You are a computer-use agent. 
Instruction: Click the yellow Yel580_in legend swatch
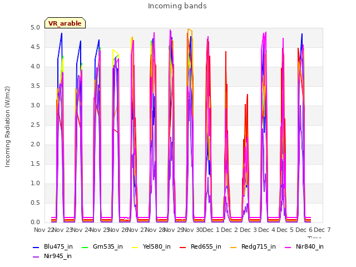(135, 248)
